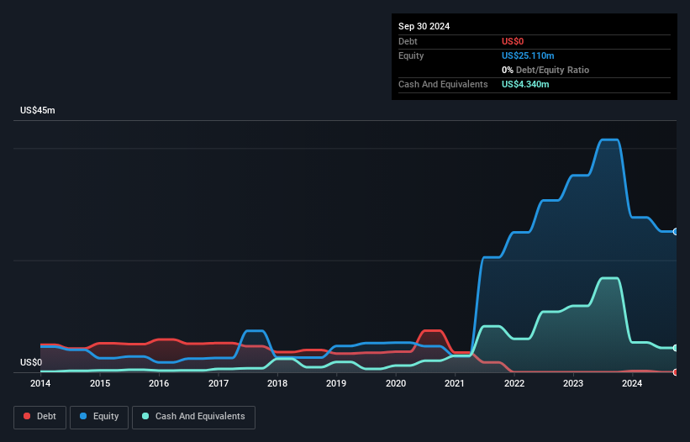Viewport: 690px width, 442px height.
Task: Click the US$45m y-axis label
Action: coord(38,110)
